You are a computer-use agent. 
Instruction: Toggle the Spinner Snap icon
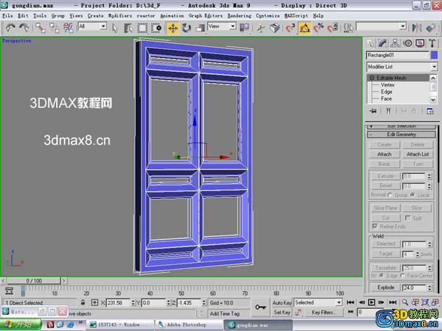[x=333, y=28]
